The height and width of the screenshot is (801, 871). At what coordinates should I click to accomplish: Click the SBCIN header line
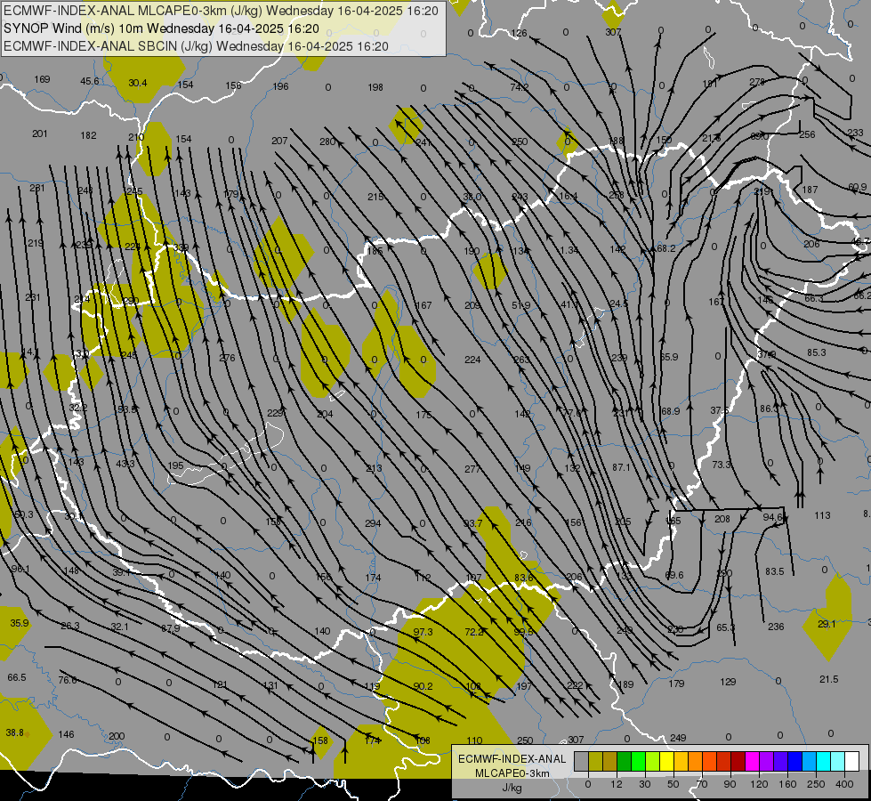196,46
